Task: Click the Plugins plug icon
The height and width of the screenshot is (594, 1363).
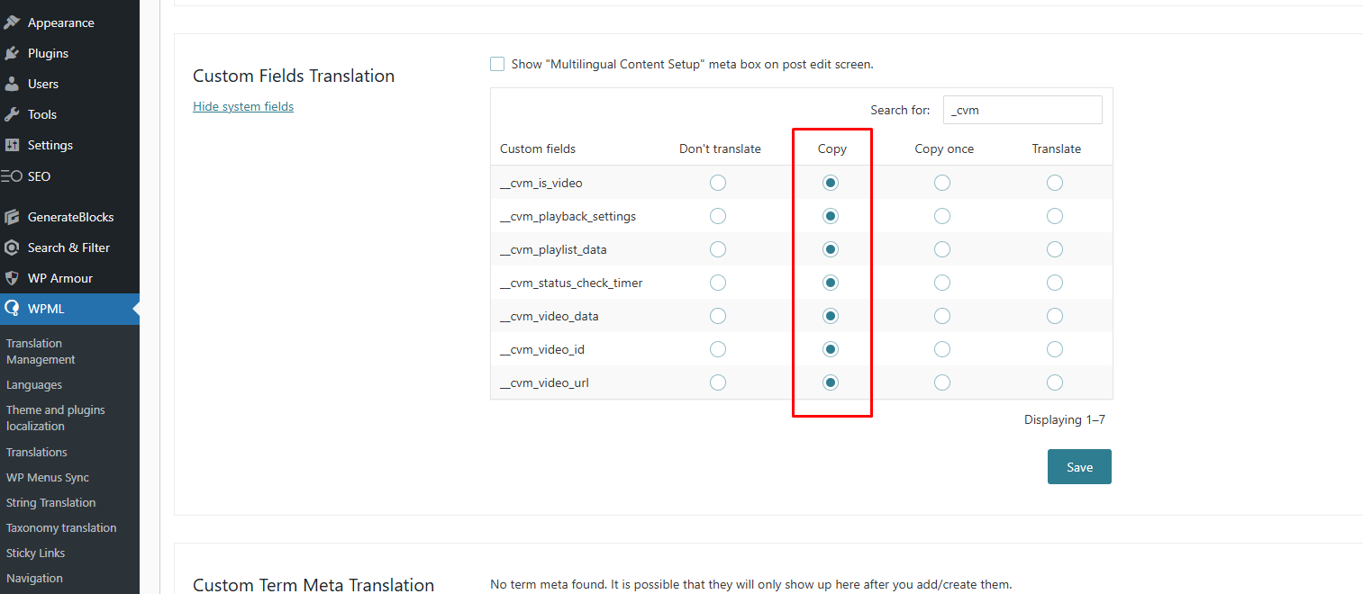Action: point(12,53)
